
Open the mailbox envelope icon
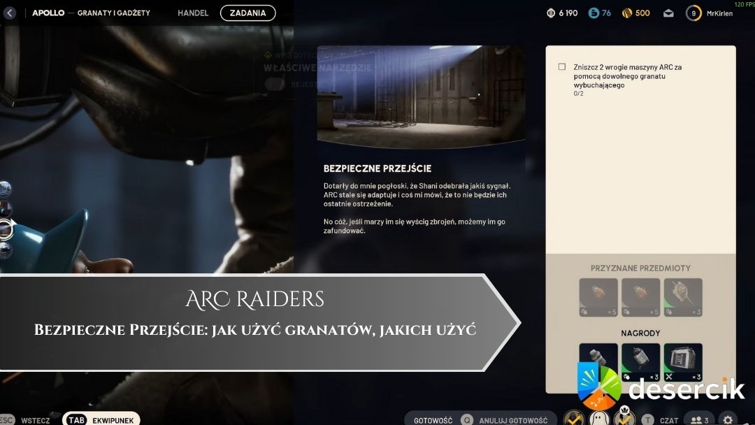click(668, 13)
